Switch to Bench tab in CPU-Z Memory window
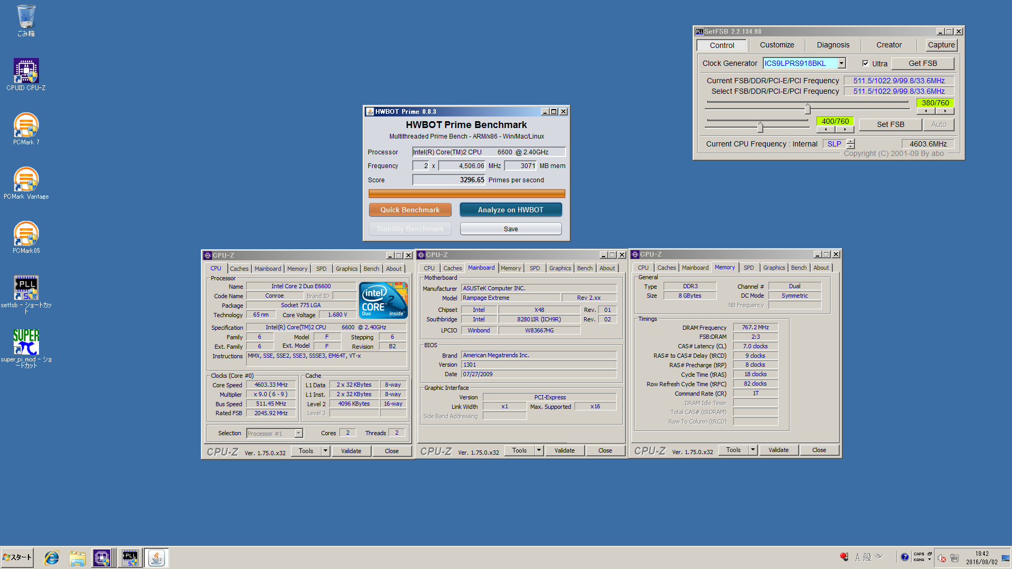Image resolution: width=1012 pixels, height=569 pixels. tap(799, 268)
